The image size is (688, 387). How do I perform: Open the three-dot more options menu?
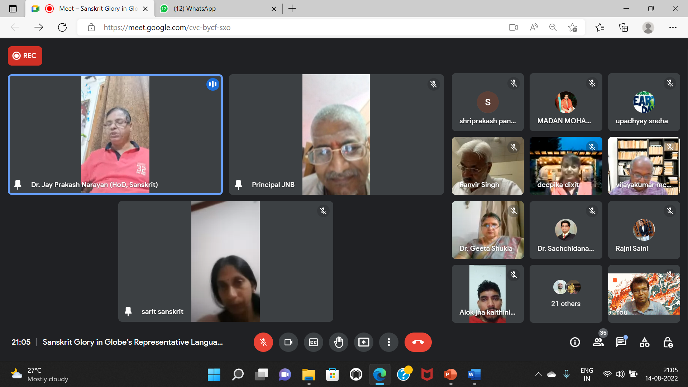tap(388, 342)
